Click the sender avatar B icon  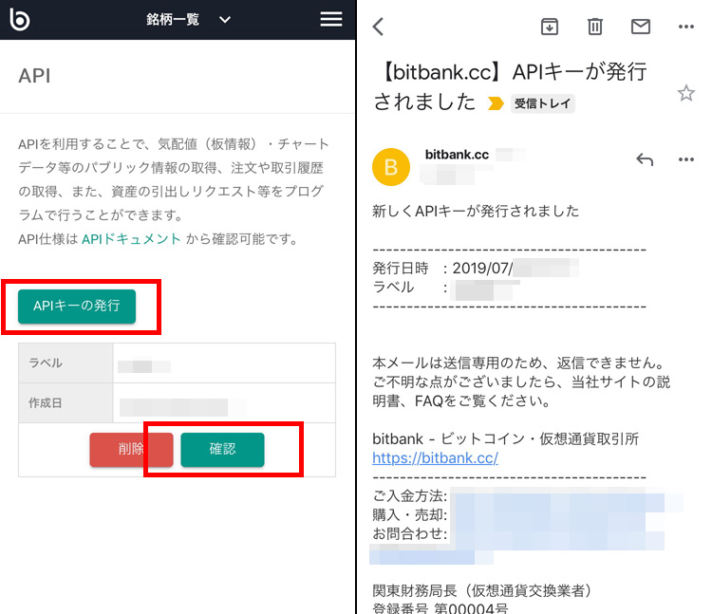pyautogui.click(x=391, y=167)
